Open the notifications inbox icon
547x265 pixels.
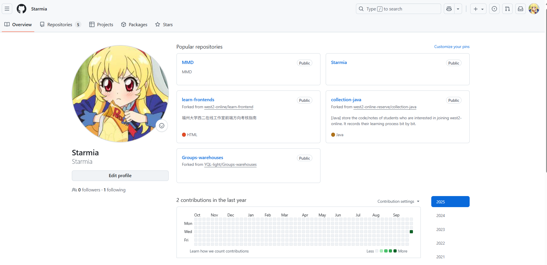pos(521,9)
